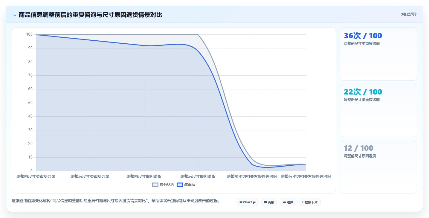This screenshot has width=429, height=218.
Task: Click the x-axis label 调整前平均相关客服处理时间
Action: [252, 176]
